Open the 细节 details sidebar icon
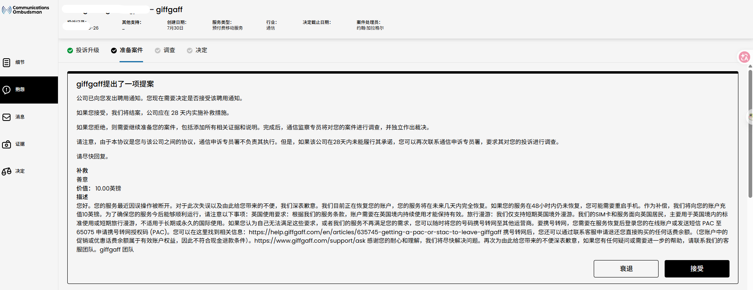753x290 pixels. coord(6,62)
